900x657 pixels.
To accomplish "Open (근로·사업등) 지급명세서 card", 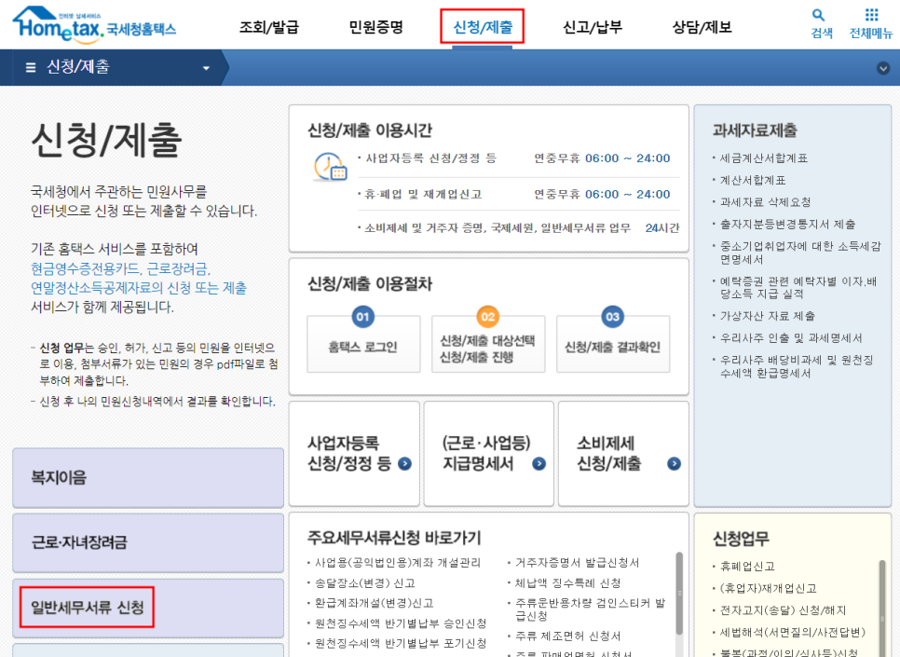I will tap(488, 454).
